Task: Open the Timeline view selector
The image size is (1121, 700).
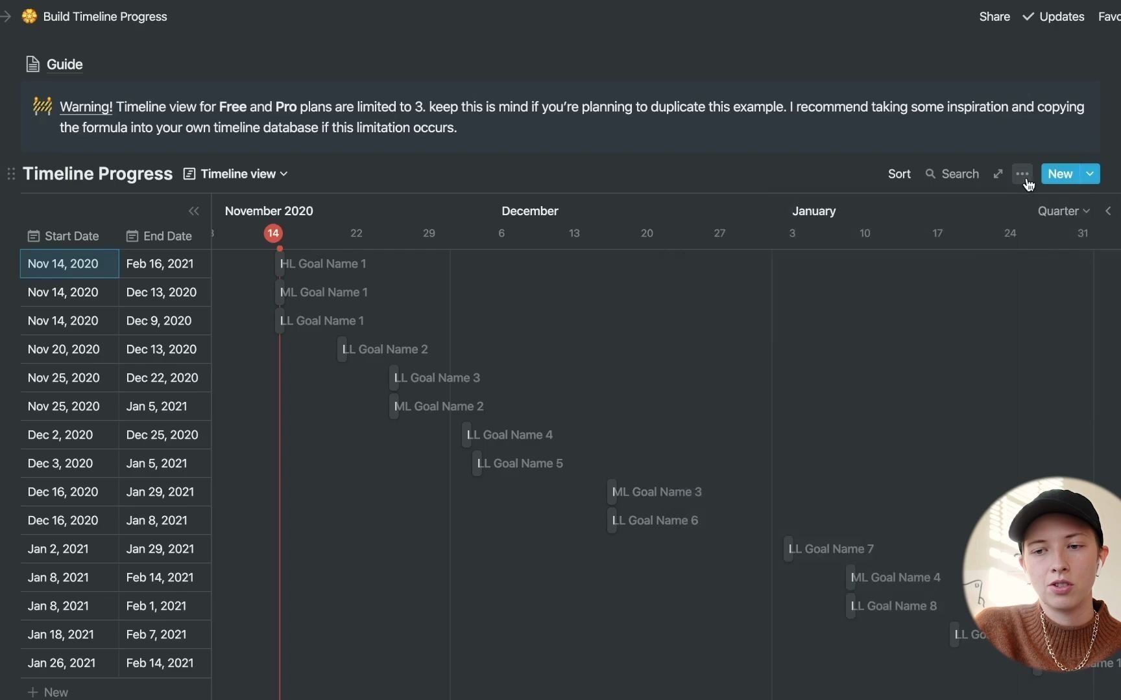Action: 235,174
